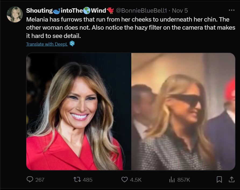Click the 485 reposts count
The height and width of the screenshot is (190, 240).
coord(87,180)
